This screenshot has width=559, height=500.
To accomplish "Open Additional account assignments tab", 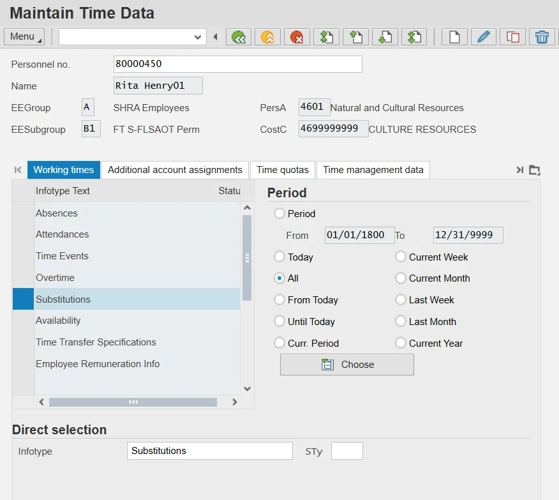I will coord(175,170).
